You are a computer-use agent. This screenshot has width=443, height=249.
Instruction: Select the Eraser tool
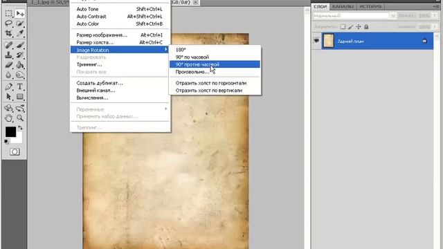8,65
